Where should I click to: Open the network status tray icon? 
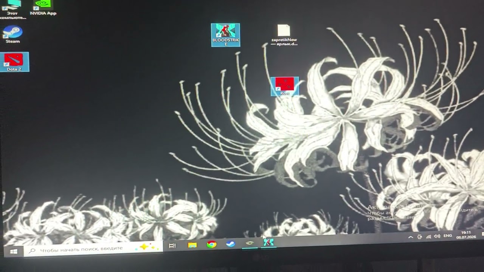(428, 236)
